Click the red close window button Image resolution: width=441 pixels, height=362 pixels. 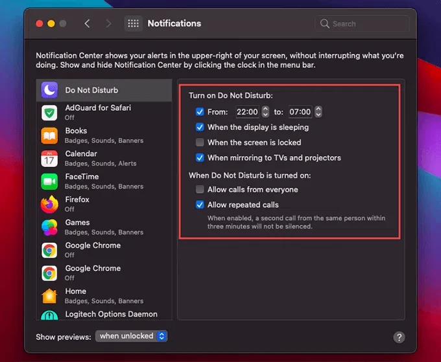[40, 23]
